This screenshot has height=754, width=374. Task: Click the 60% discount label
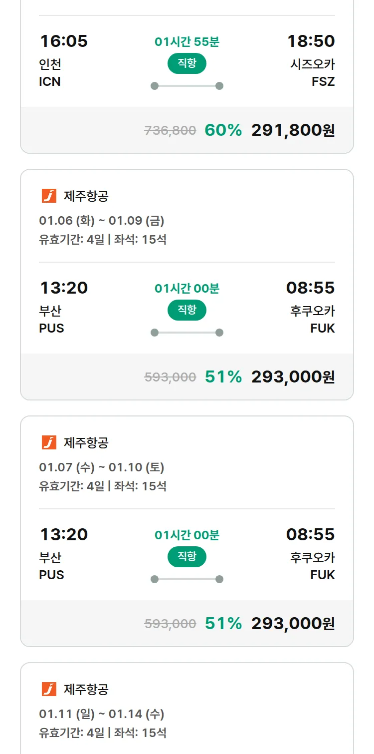[223, 130]
